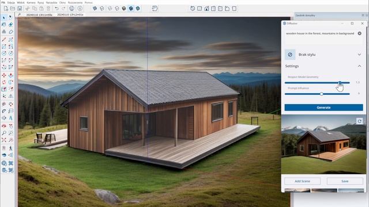Select the Push/Pull tool
The height and width of the screenshot is (207, 369).
(10, 75)
